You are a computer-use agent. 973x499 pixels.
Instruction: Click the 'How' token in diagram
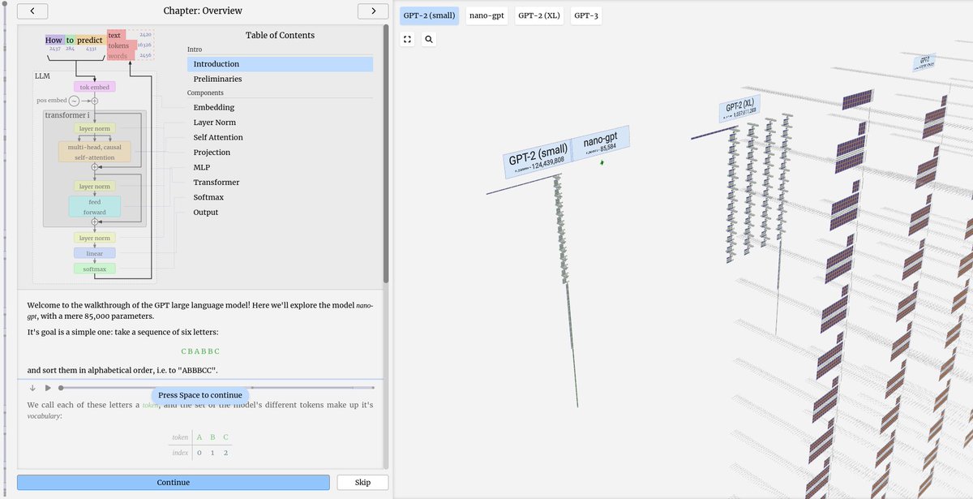54,40
